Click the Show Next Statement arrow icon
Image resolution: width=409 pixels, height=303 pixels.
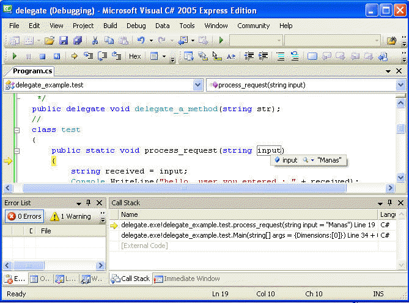[x=75, y=56]
